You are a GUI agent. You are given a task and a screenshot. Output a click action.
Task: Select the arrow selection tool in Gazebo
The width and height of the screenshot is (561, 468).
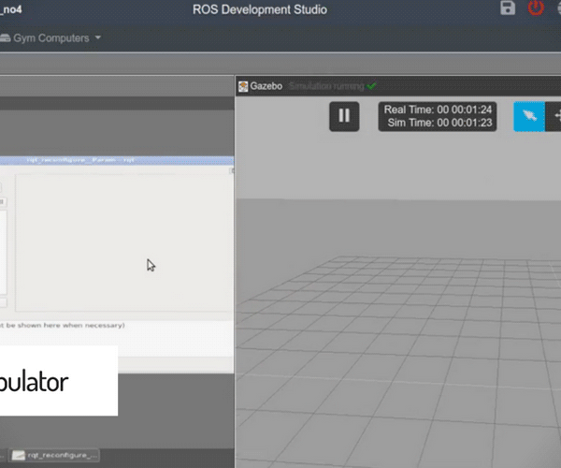(x=529, y=116)
